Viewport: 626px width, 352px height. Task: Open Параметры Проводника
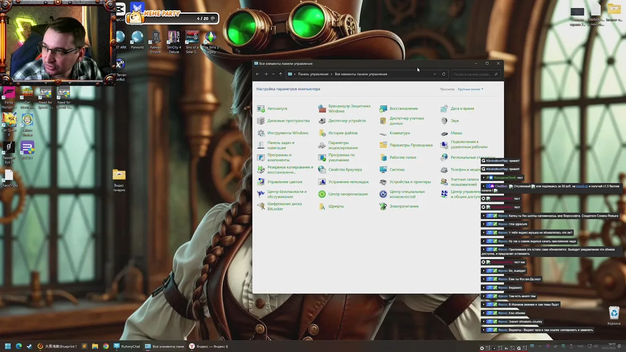click(x=406, y=145)
